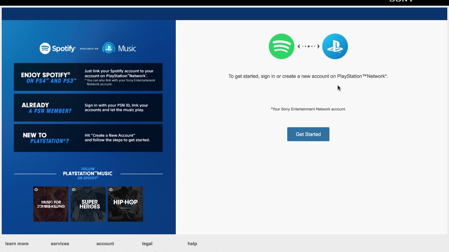The image size is (449, 252).
Task: Click the 'Your Sony Entertainment Network account' note
Action: pos(308,109)
